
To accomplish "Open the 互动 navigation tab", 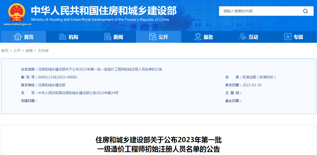I will point(249,37).
